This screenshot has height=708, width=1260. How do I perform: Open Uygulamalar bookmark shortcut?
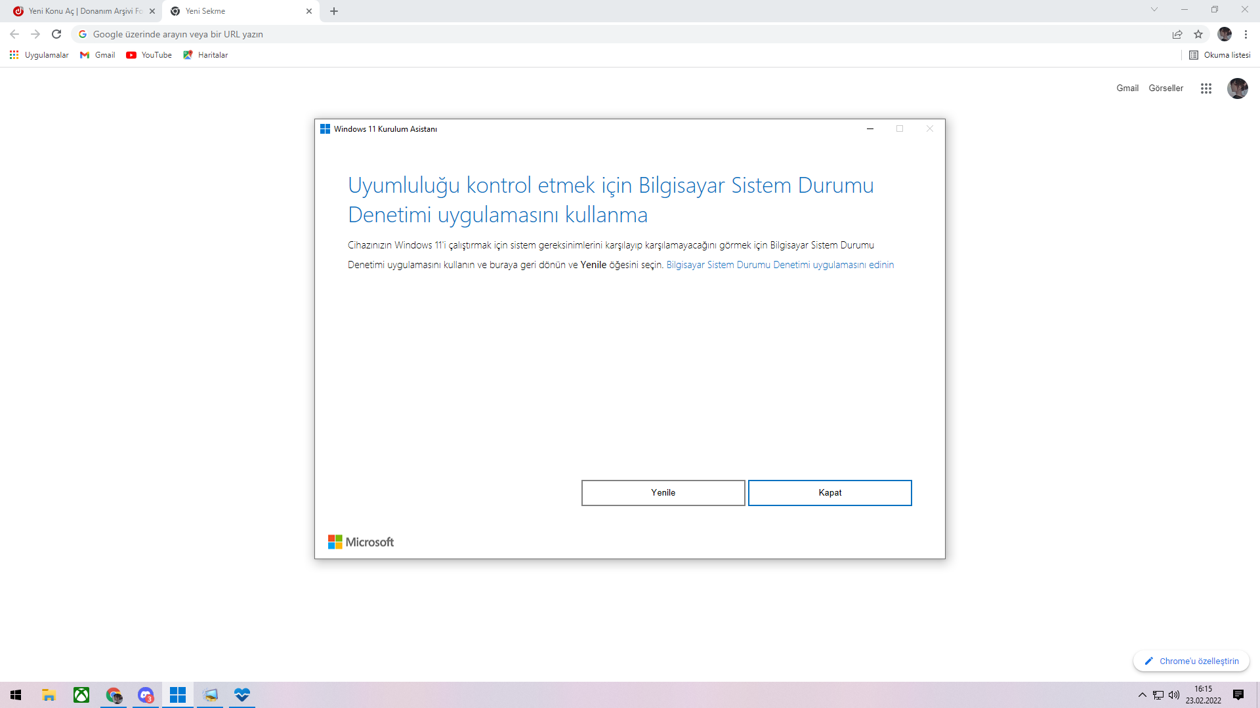[x=39, y=55]
